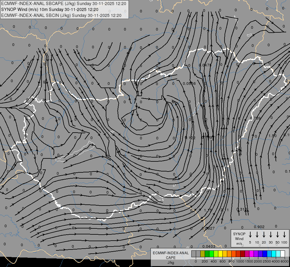This screenshot has height=267, width=290.
Task: Click the 100 m/s label in the wind legend
Action: click(x=284, y=242)
